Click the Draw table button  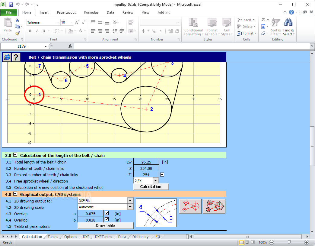[x=105, y=226]
